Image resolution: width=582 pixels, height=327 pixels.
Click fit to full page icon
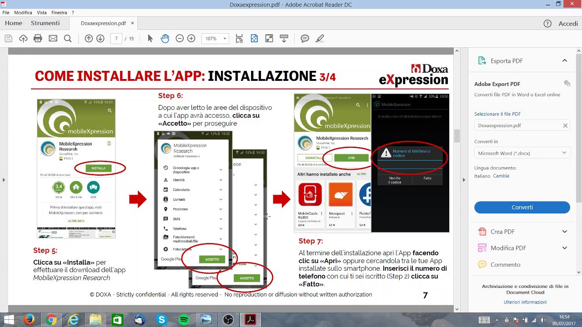point(254,39)
